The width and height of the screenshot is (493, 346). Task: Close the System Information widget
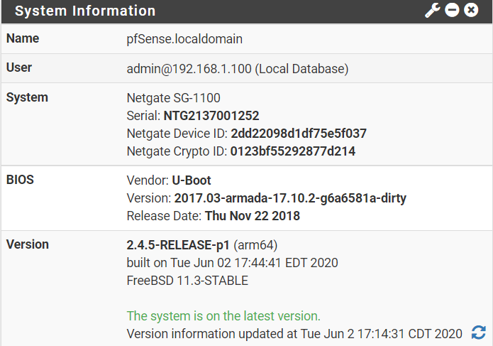tap(471, 10)
